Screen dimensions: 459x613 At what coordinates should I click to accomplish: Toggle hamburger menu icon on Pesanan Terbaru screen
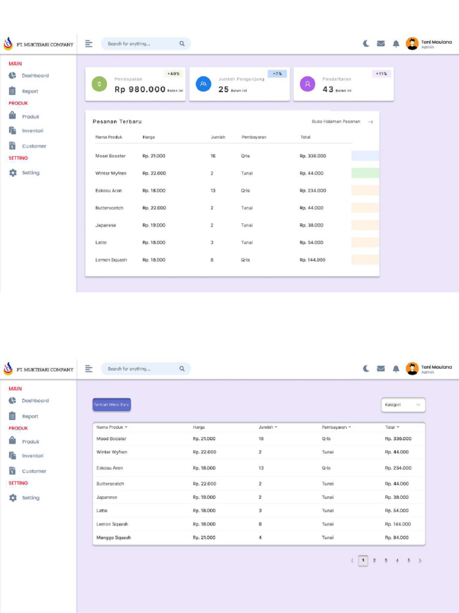coord(88,43)
